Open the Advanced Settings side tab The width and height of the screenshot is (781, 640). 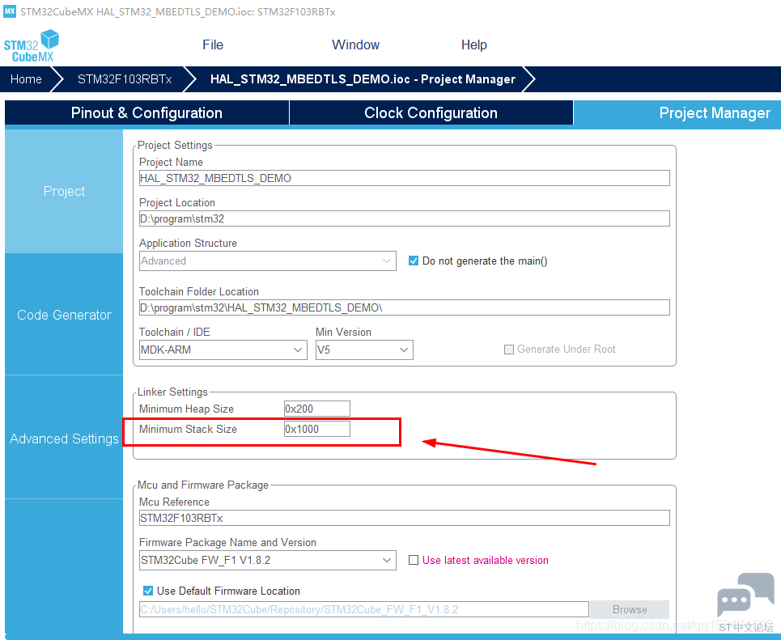(x=64, y=439)
